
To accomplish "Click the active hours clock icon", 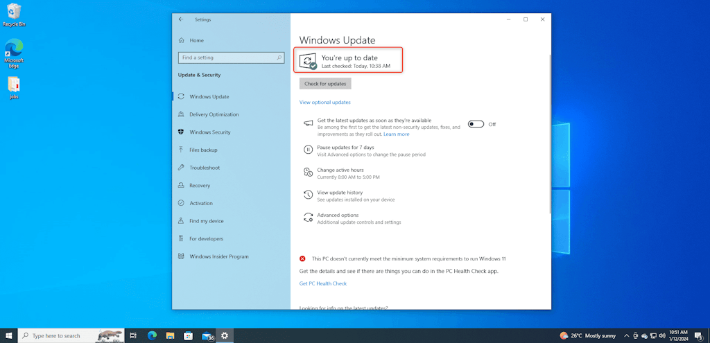I will pos(308,172).
